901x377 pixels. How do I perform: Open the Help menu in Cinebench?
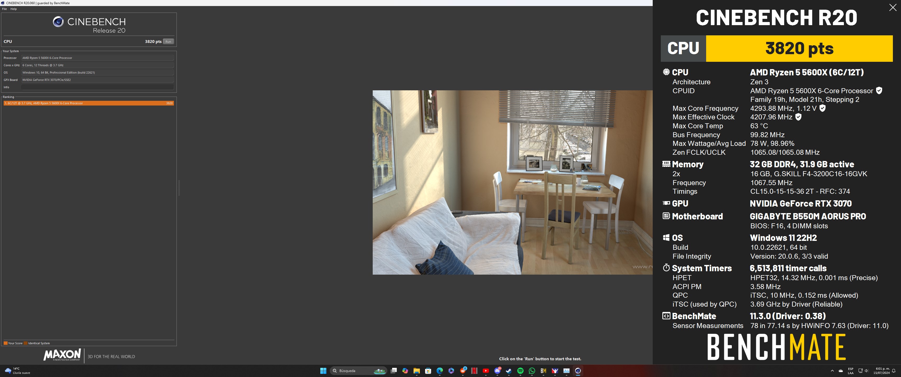tap(14, 9)
